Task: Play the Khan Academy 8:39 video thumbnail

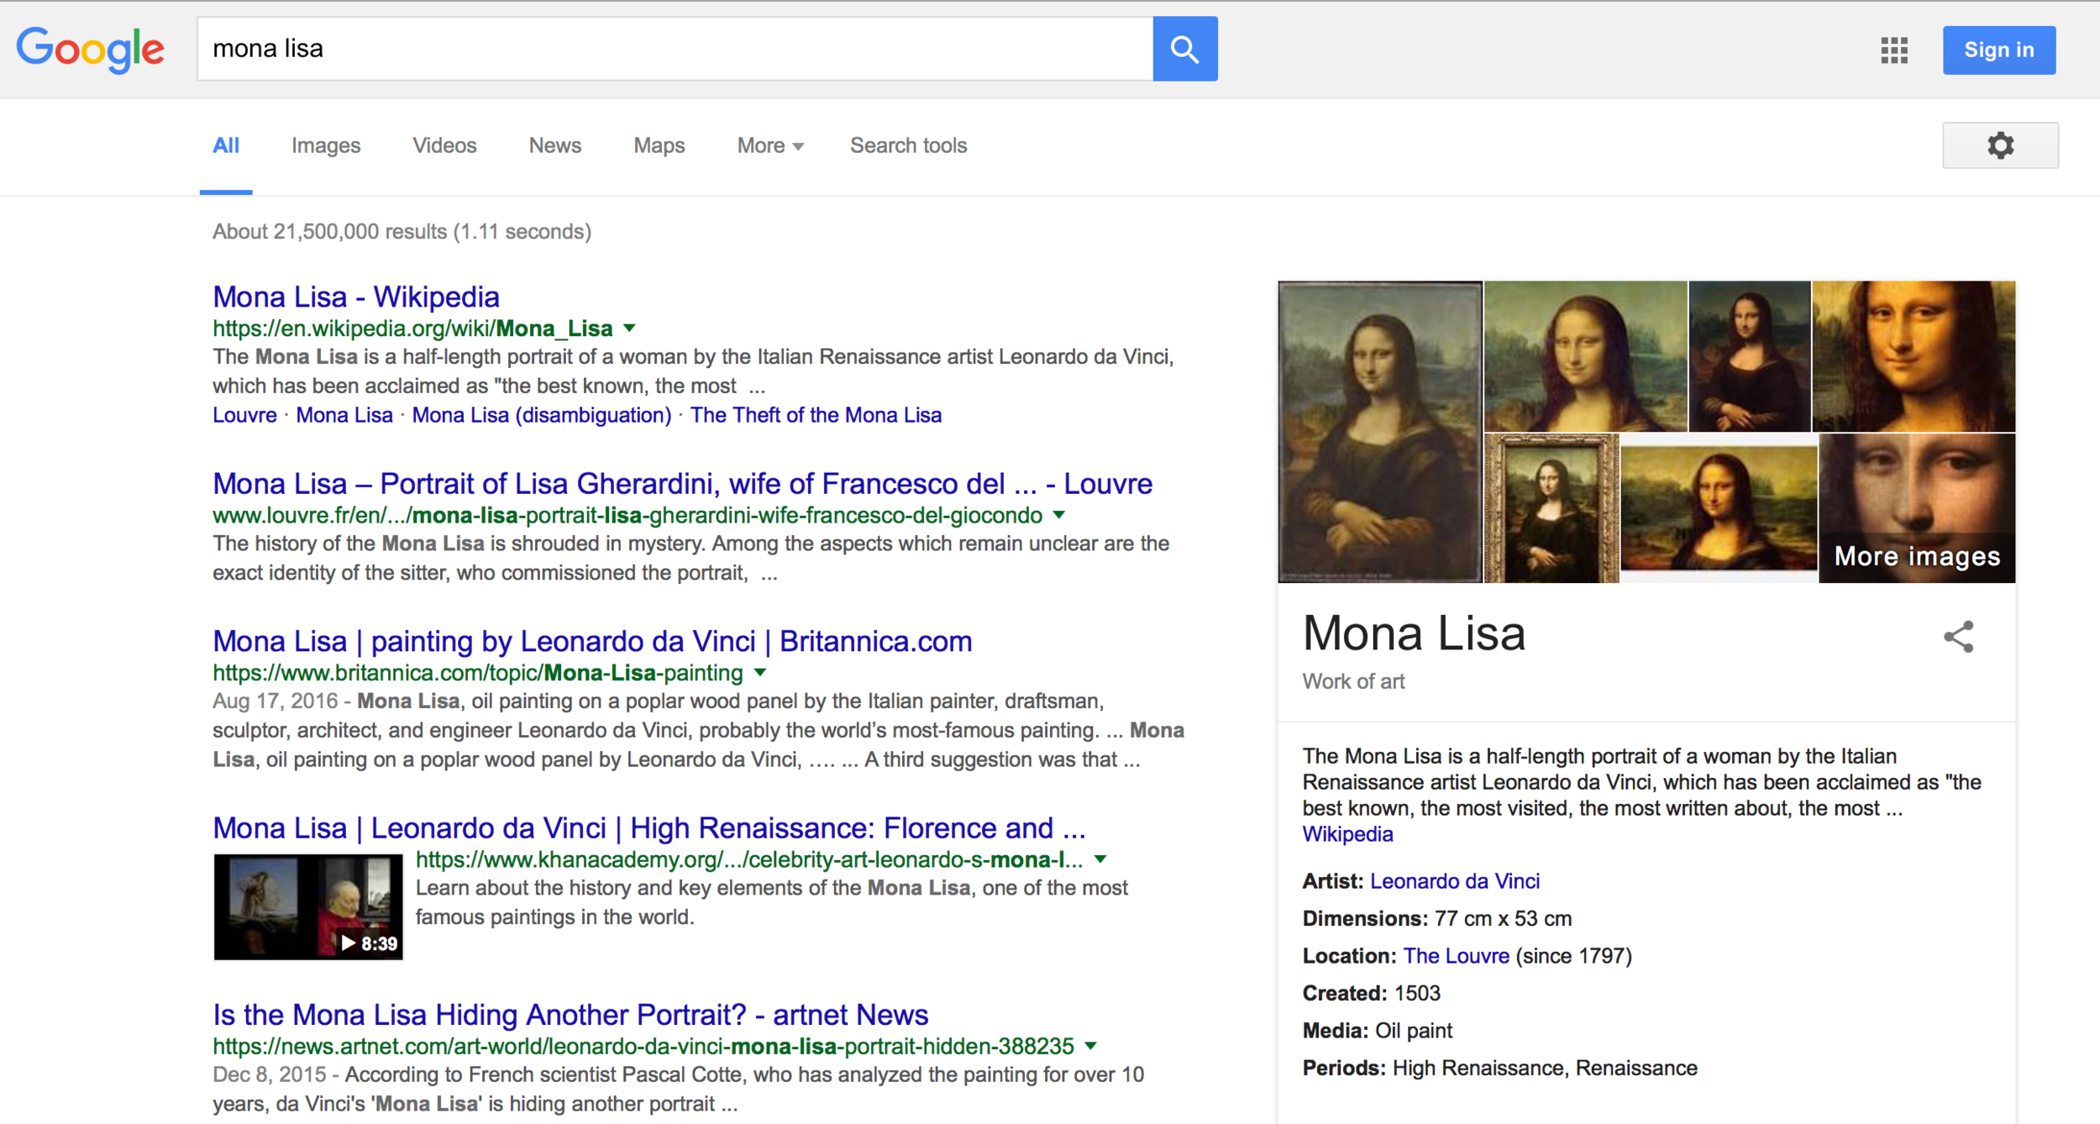Action: 308,906
